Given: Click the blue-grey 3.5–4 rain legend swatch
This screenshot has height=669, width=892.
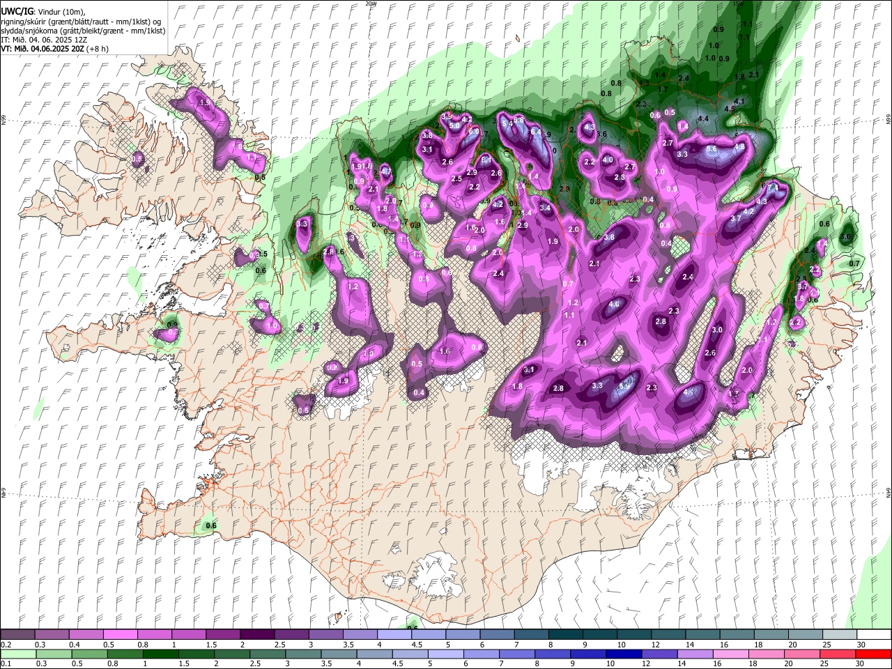Looking at the screenshot, I should tap(339, 654).
